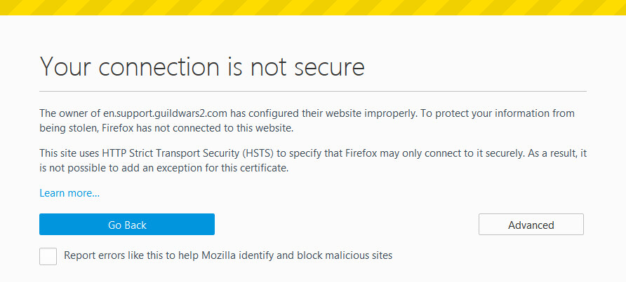This screenshot has height=282, width=626.
Task: Click the en.support.guildwars2.com domain text
Action: (166, 113)
